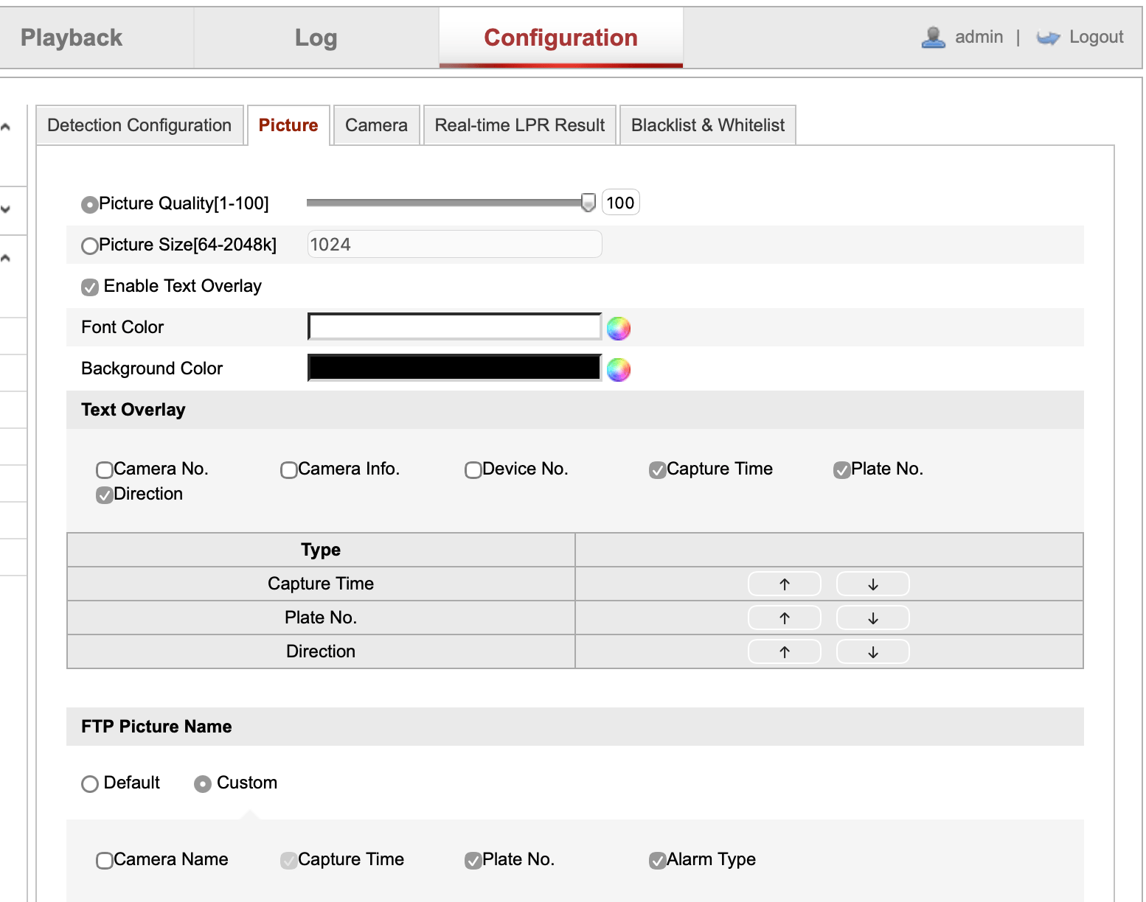Click the admin user avatar icon
The height and width of the screenshot is (902, 1146).
coord(933,37)
